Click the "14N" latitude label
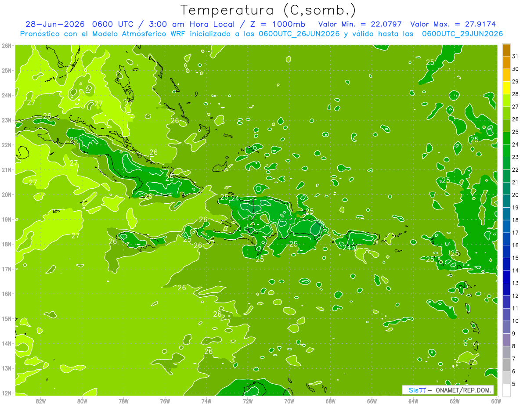 (x=6, y=343)
